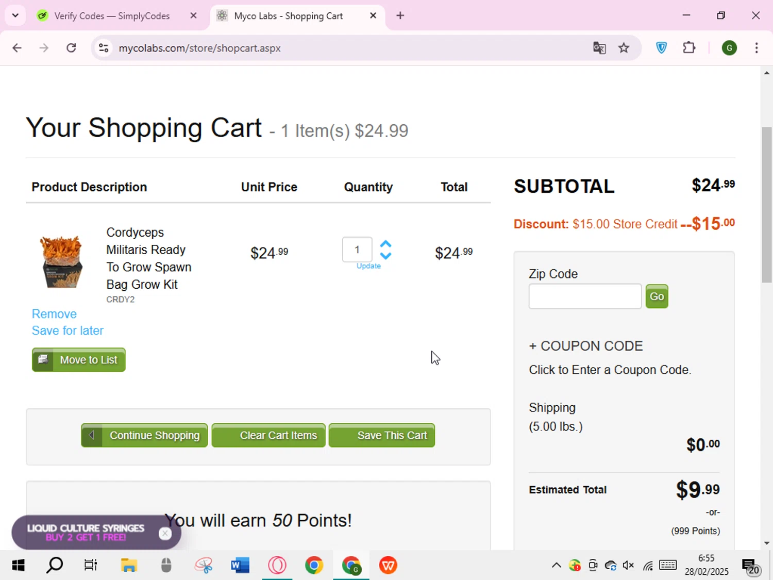
Task: Open the Windows Start menu
Action: [18, 566]
